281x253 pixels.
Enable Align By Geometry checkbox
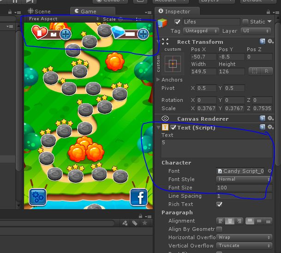[219, 229]
